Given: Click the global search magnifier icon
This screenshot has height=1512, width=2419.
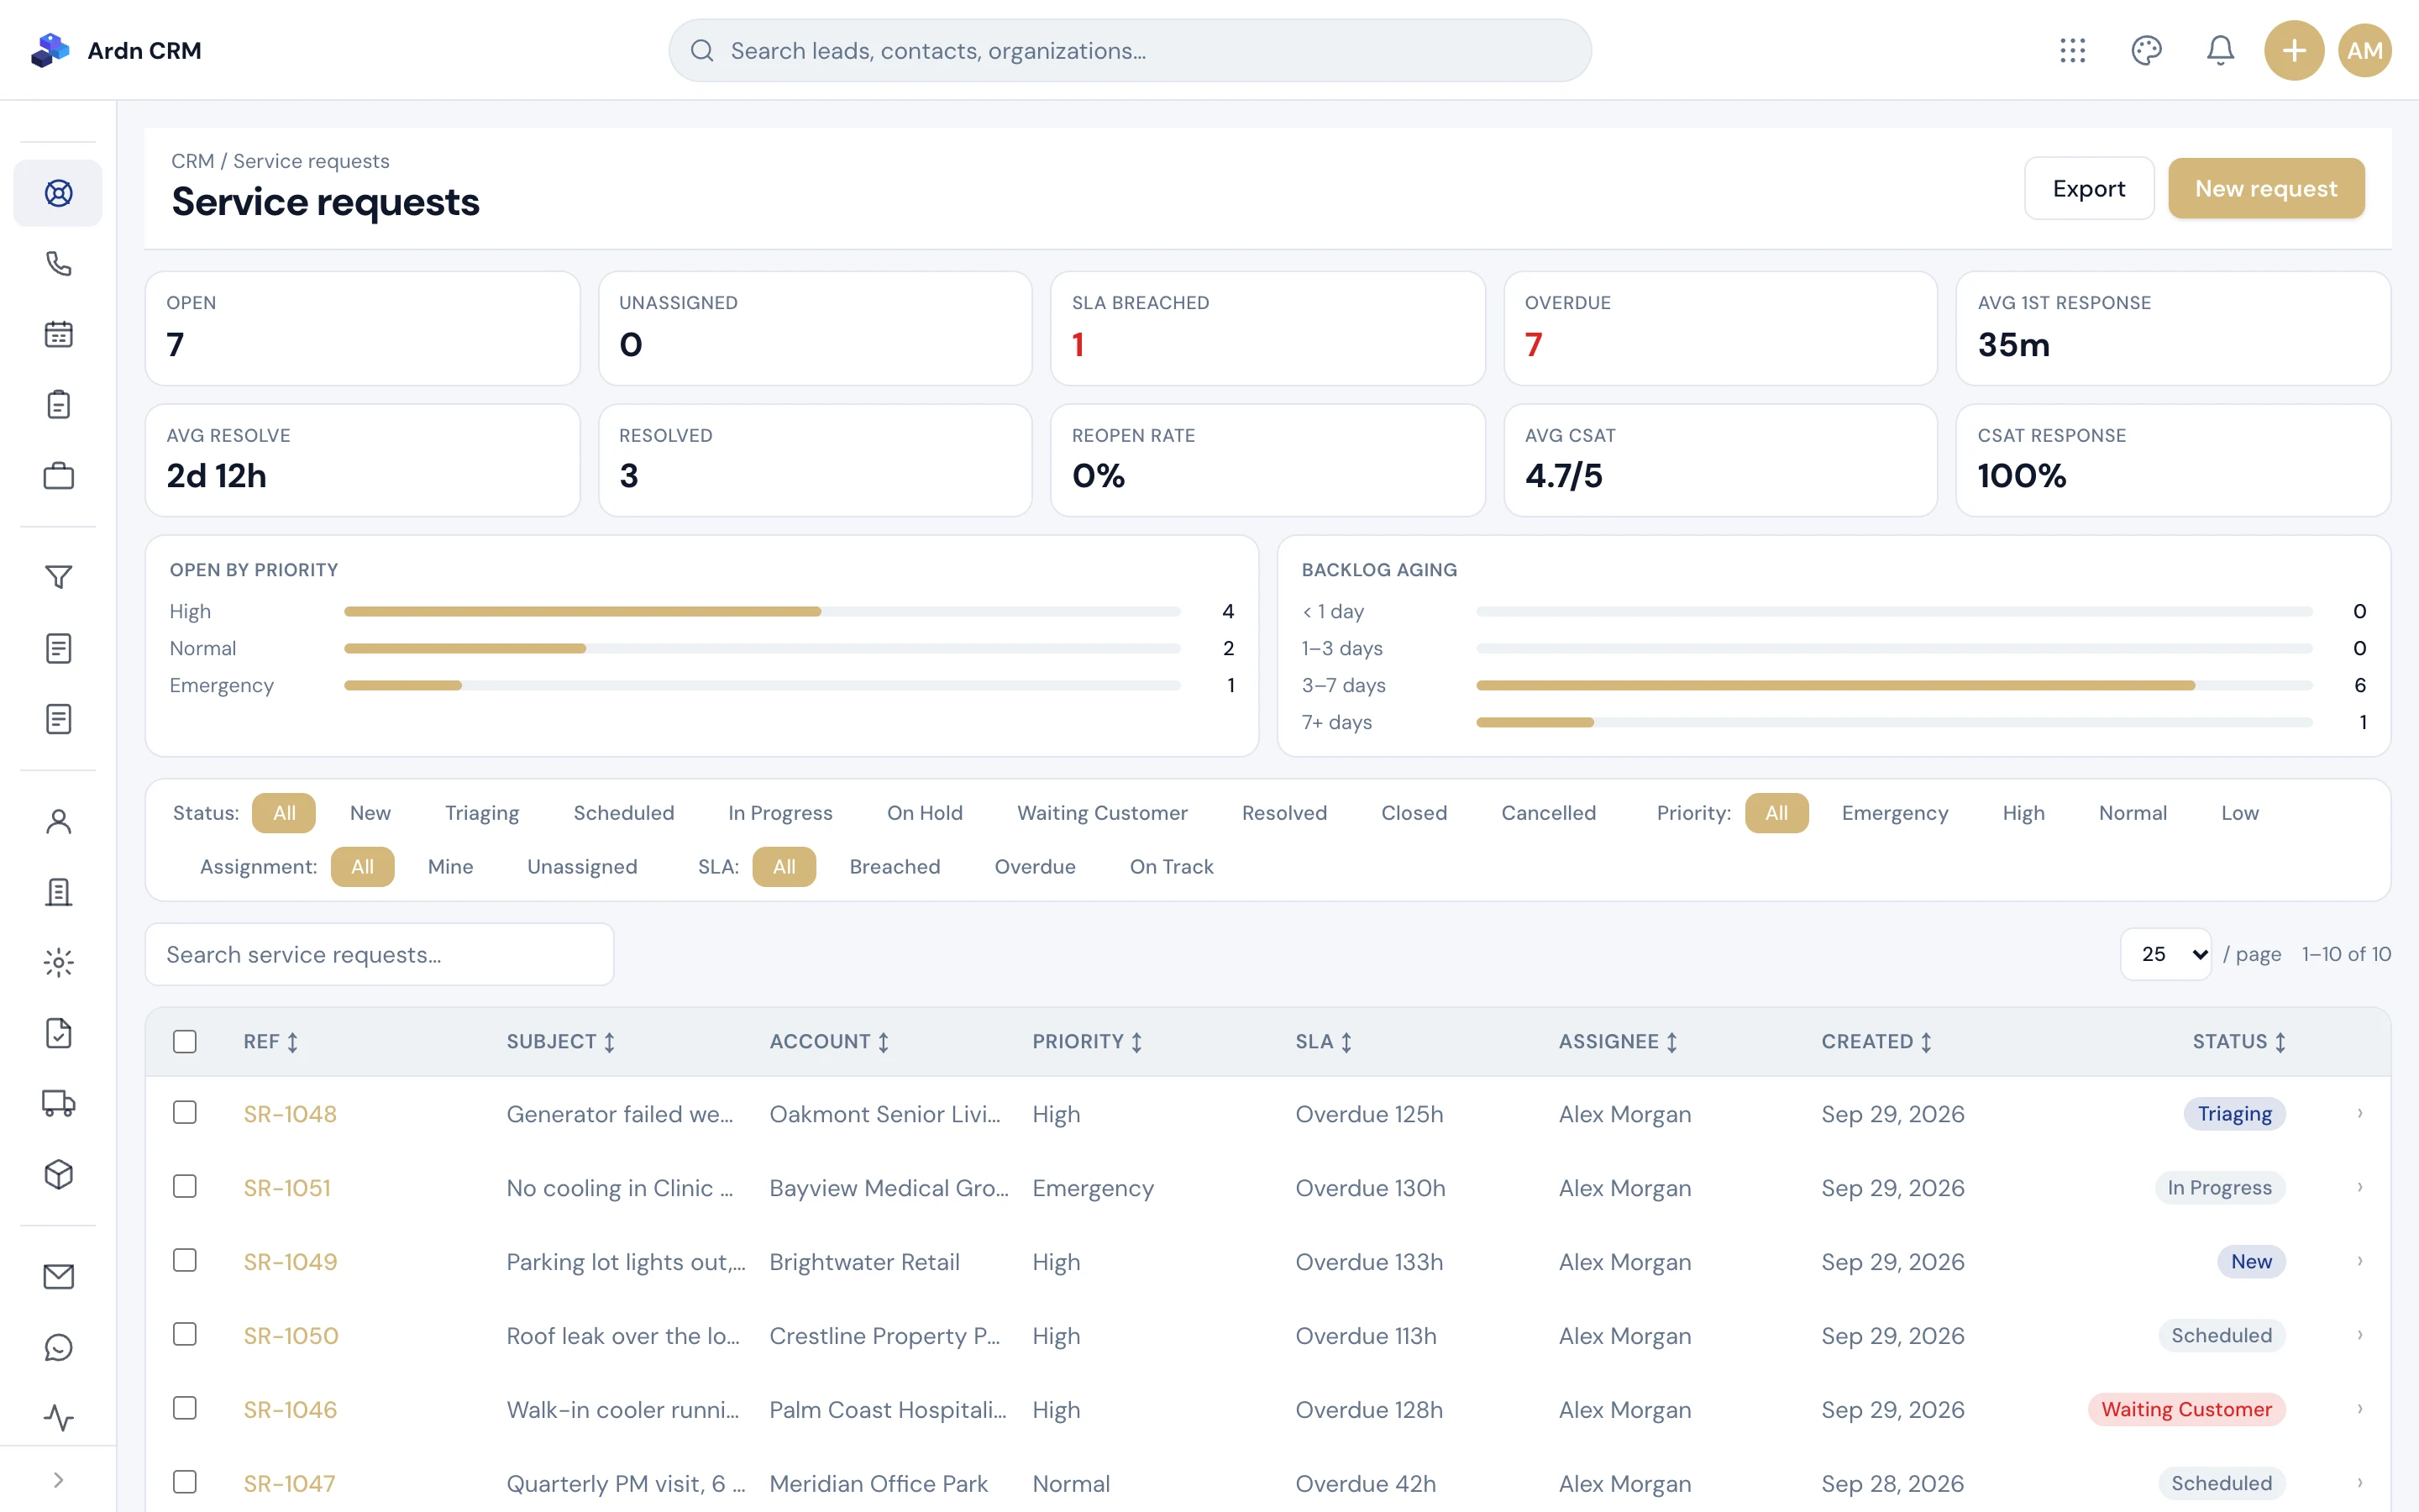Looking at the screenshot, I should click(x=701, y=50).
